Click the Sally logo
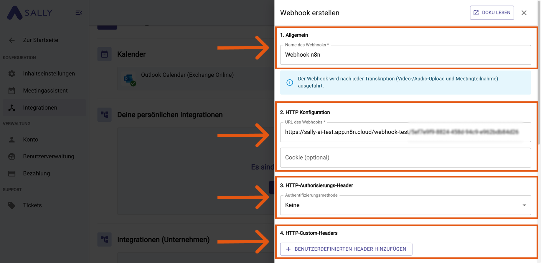Screen dimensions: 541x263 [30, 13]
